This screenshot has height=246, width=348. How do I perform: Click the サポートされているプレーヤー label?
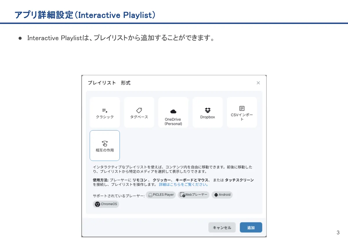pos(119,196)
